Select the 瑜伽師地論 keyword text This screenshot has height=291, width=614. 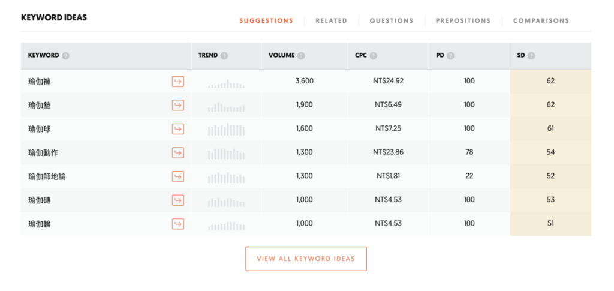tap(47, 176)
